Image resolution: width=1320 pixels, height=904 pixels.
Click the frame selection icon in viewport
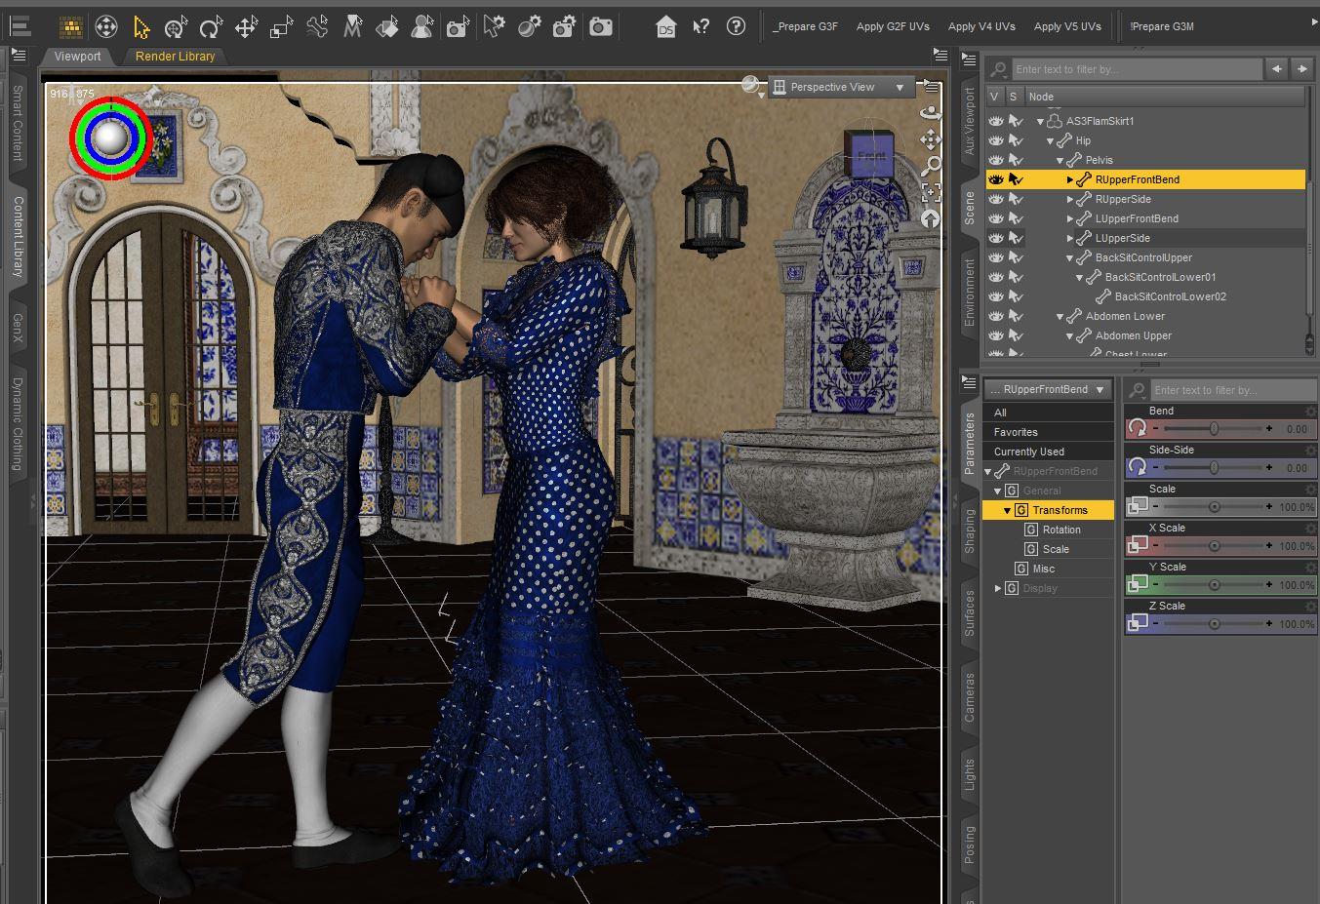click(x=931, y=192)
